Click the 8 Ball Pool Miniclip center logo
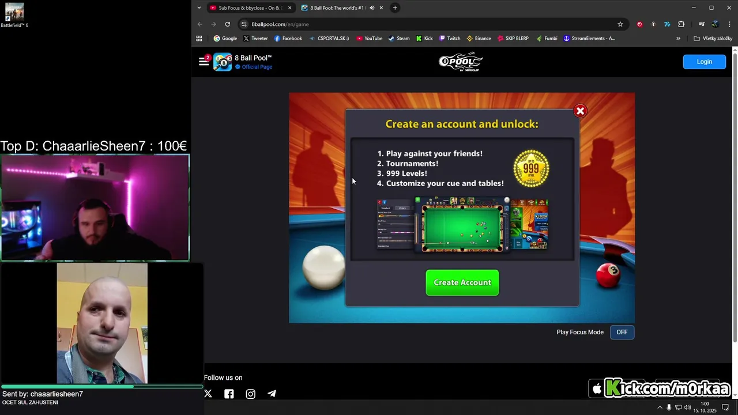The width and height of the screenshot is (738, 415). [461, 62]
